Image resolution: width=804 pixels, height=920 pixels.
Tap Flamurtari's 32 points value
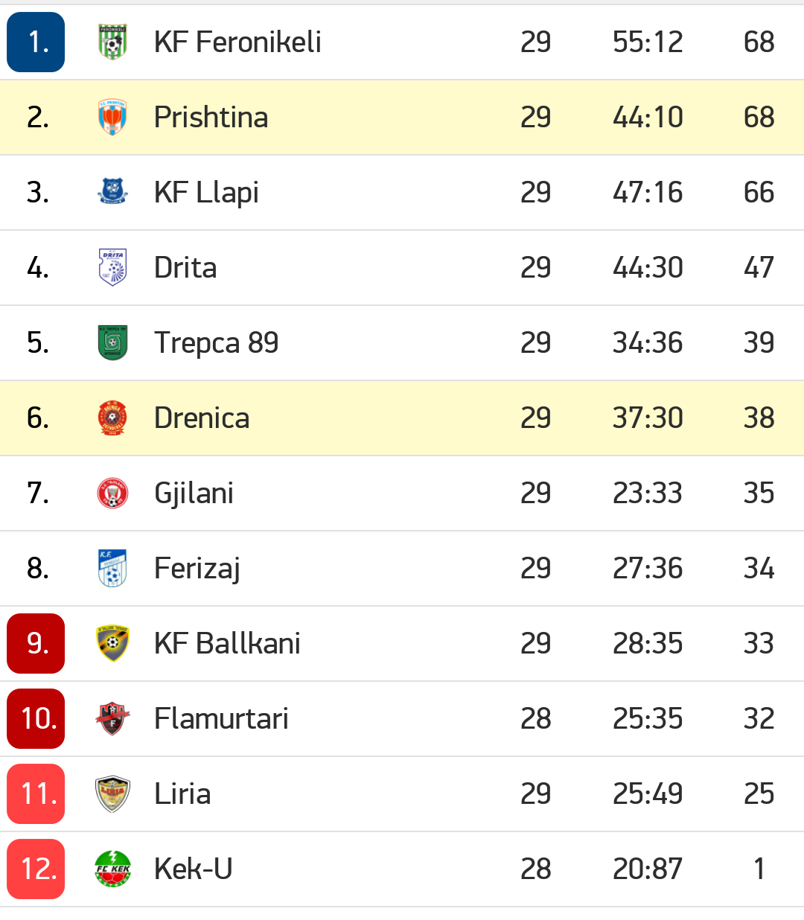click(x=759, y=719)
